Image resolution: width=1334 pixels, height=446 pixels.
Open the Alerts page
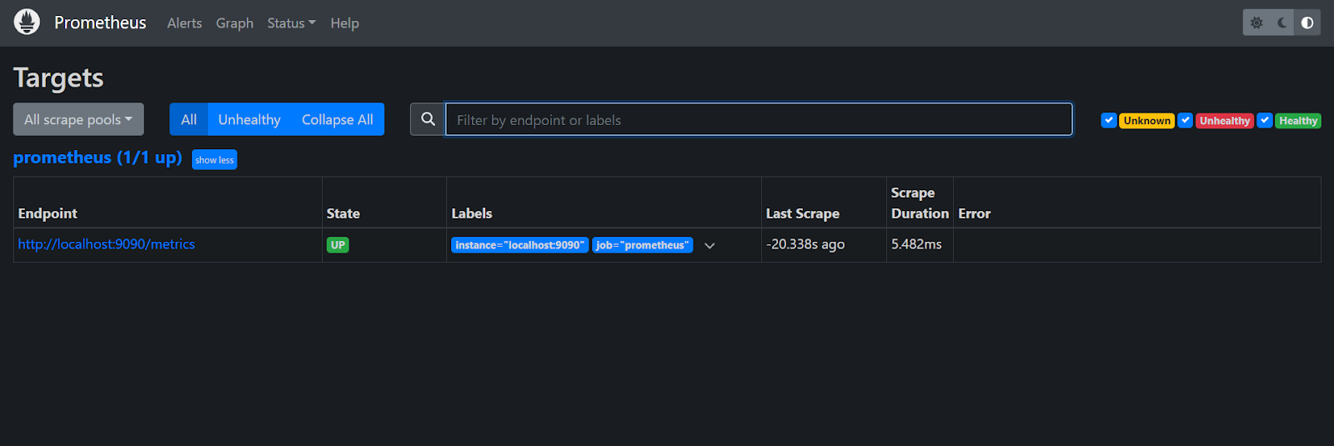[x=184, y=23]
